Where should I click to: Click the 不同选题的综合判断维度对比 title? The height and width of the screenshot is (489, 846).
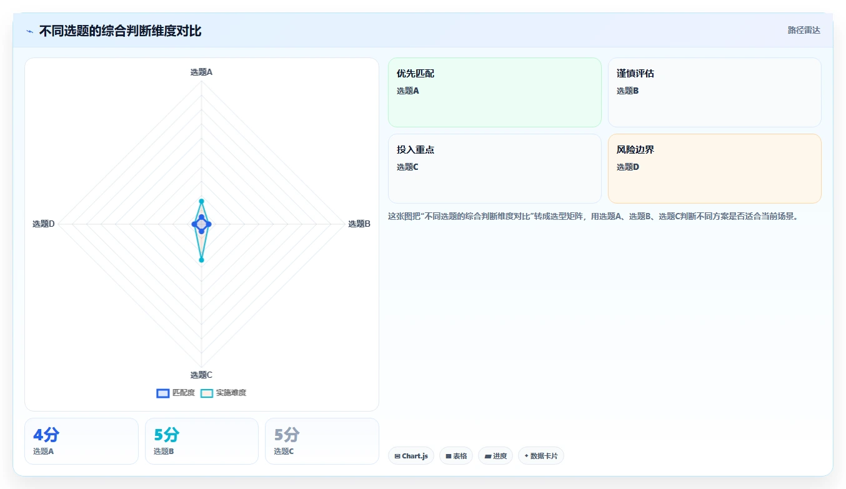[120, 31]
